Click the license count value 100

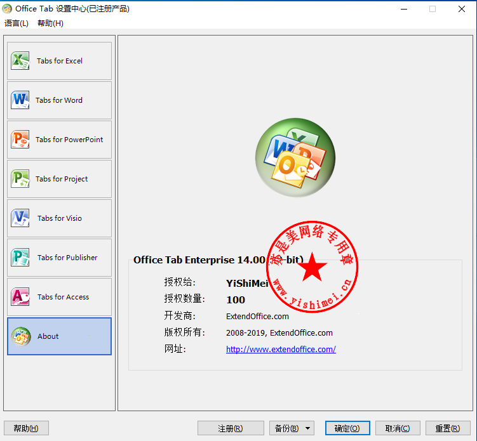click(236, 300)
